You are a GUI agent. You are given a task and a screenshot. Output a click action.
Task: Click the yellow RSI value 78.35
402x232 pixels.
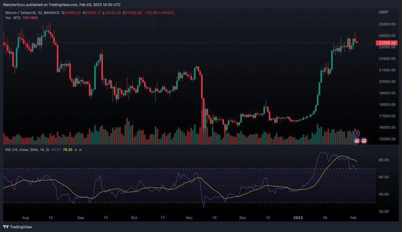(x=68, y=150)
